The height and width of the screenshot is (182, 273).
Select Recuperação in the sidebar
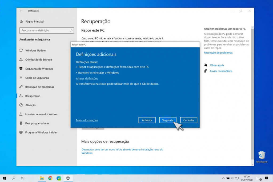click(x=33, y=96)
